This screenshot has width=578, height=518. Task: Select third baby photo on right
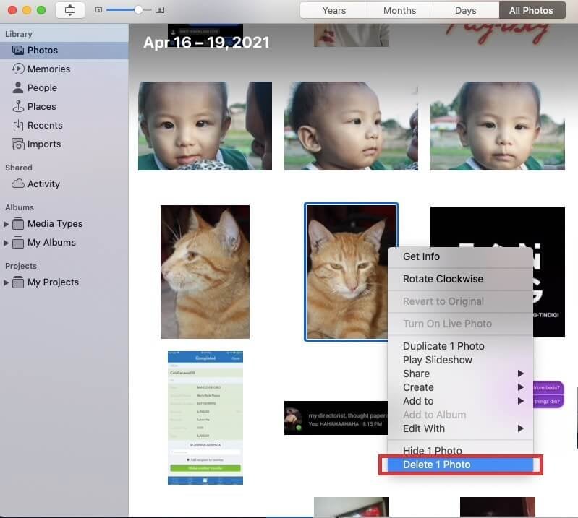(x=497, y=126)
